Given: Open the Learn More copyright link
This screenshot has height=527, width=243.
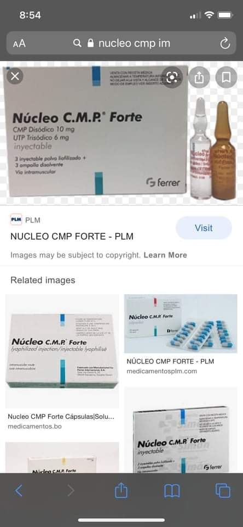Looking at the screenshot, I should pos(165,255).
